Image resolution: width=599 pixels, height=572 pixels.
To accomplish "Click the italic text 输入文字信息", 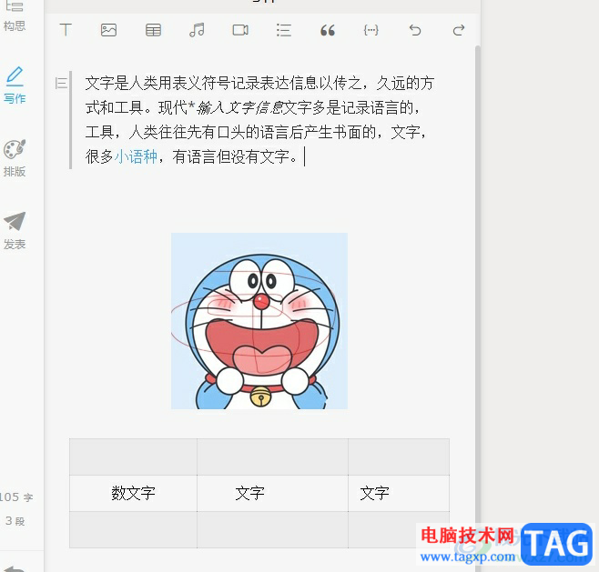I will click(240, 108).
